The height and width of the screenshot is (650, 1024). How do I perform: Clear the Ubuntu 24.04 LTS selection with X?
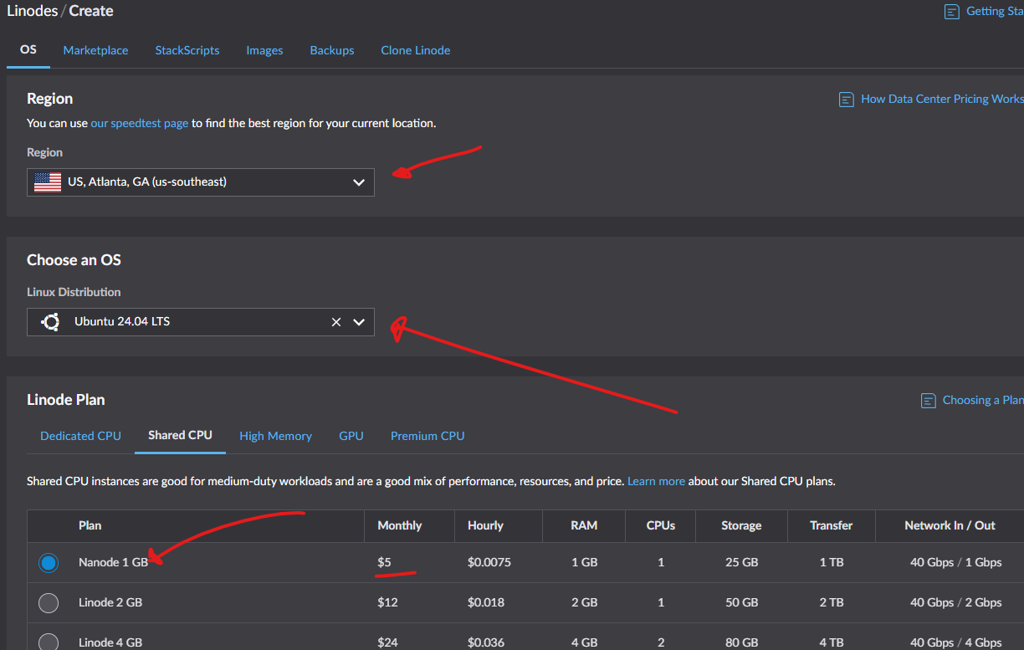336,322
